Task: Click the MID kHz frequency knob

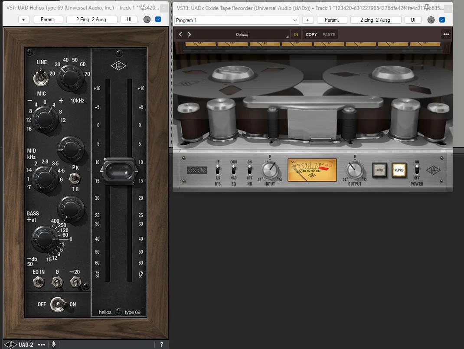Action: point(45,178)
